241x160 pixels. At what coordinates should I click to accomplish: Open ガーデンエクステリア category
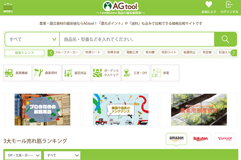[x=106, y=73]
